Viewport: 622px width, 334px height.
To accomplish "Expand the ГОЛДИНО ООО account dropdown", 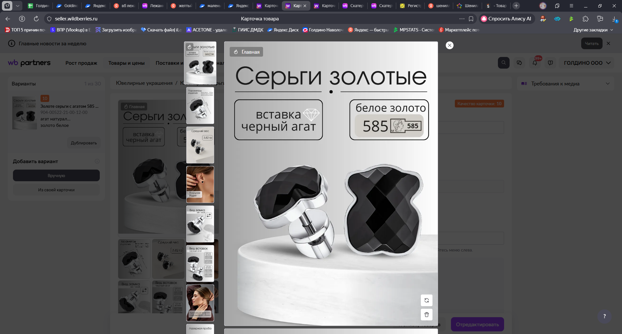I will pyautogui.click(x=587, y=63).
